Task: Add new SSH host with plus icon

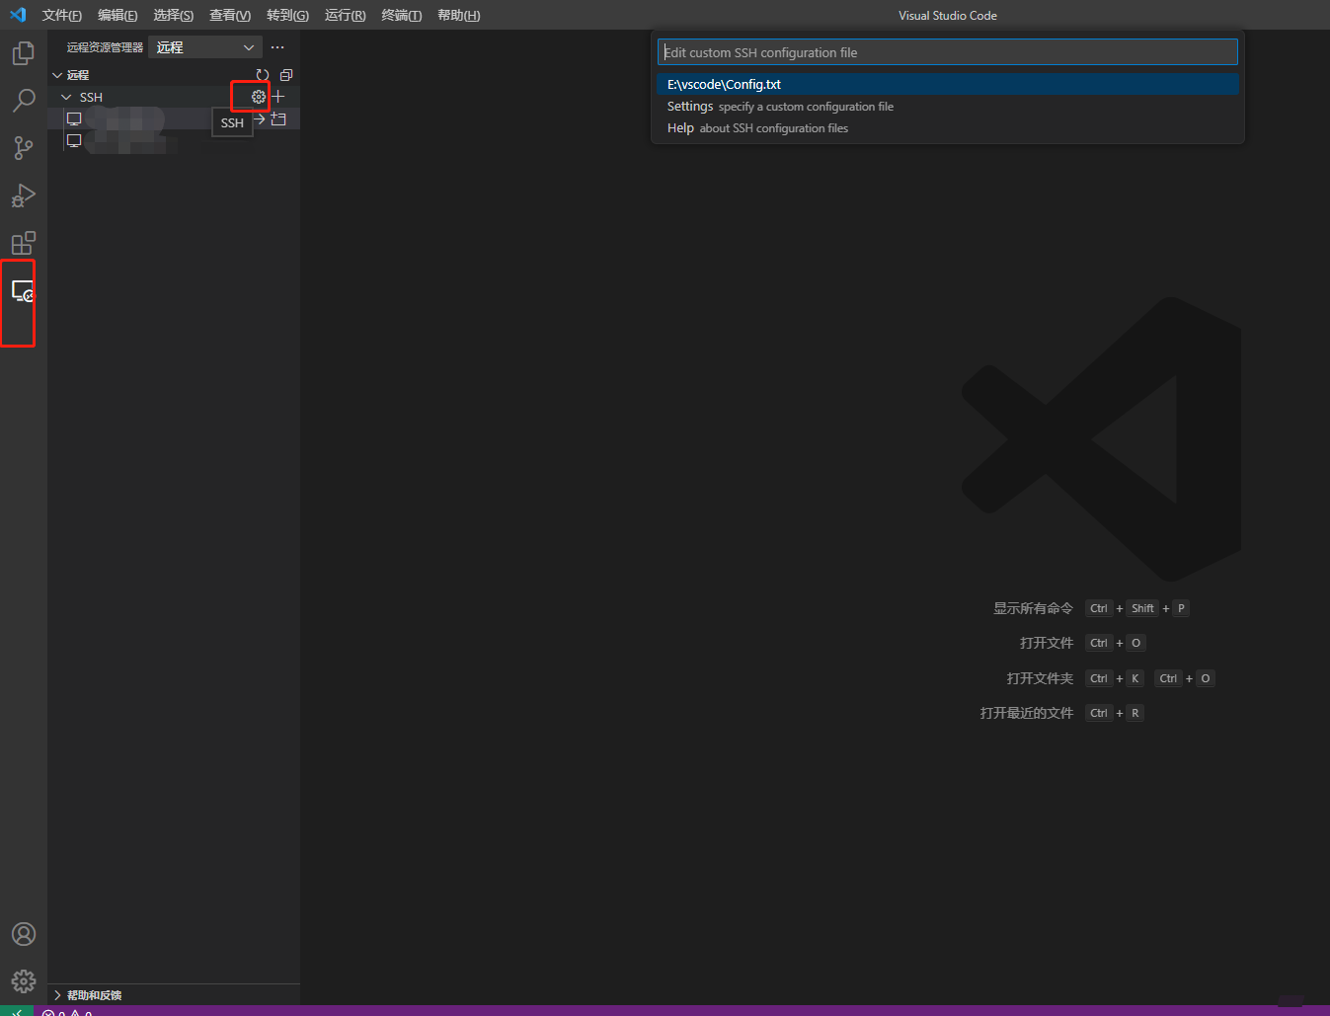Action: [278, 97]
